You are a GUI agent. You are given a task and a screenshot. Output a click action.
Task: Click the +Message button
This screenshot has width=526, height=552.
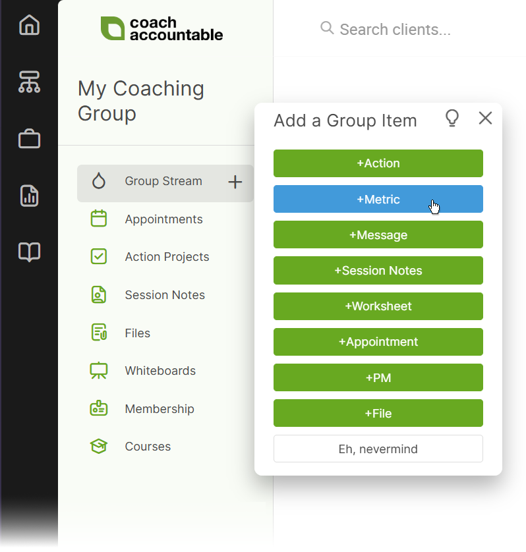click(378, 235)
